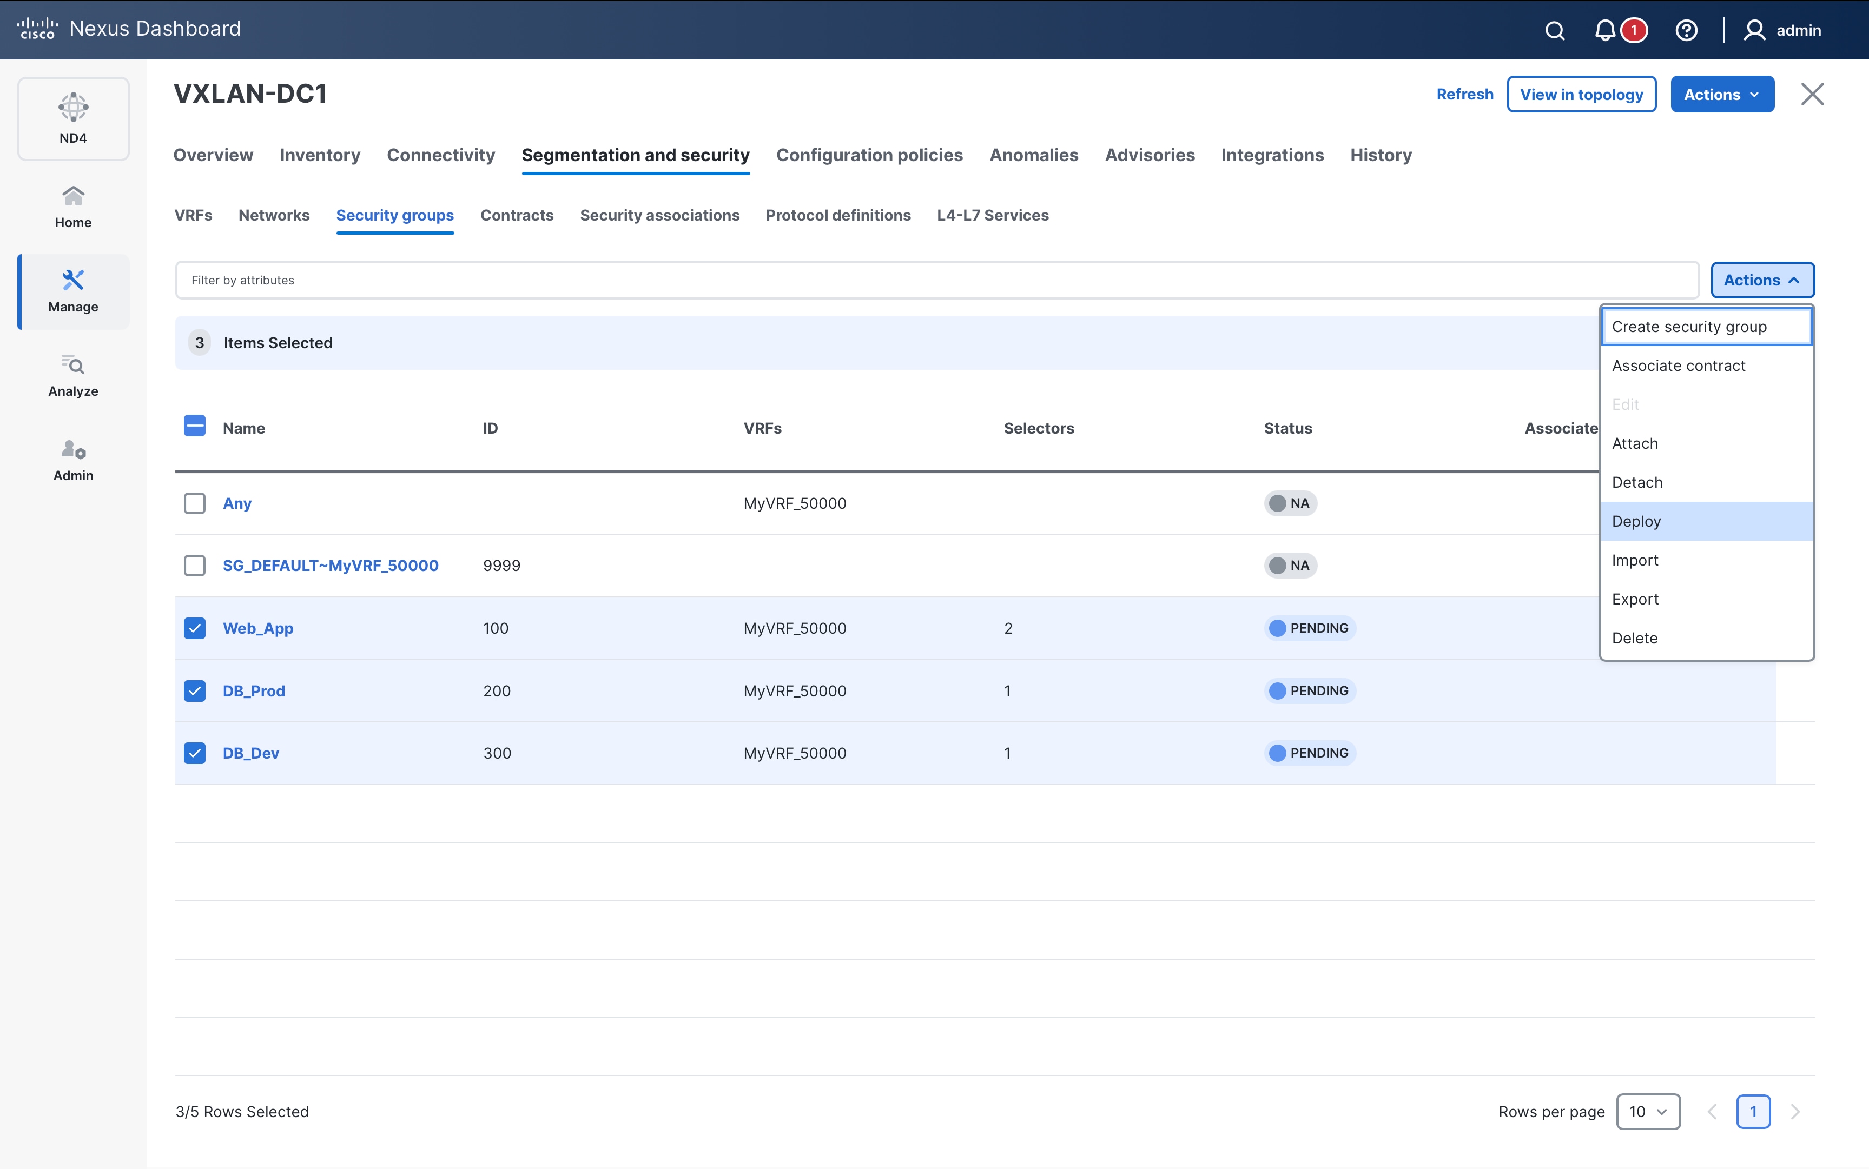Uncheck the DB_Prod row checkbox

[x=195, y=690]
